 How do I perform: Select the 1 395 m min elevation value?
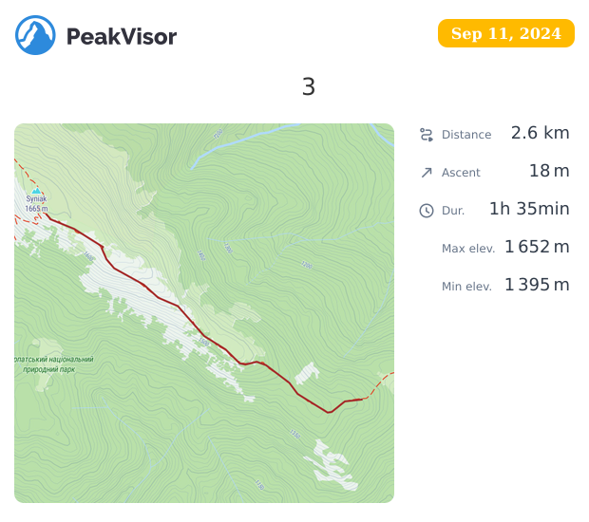pos(537,285)
